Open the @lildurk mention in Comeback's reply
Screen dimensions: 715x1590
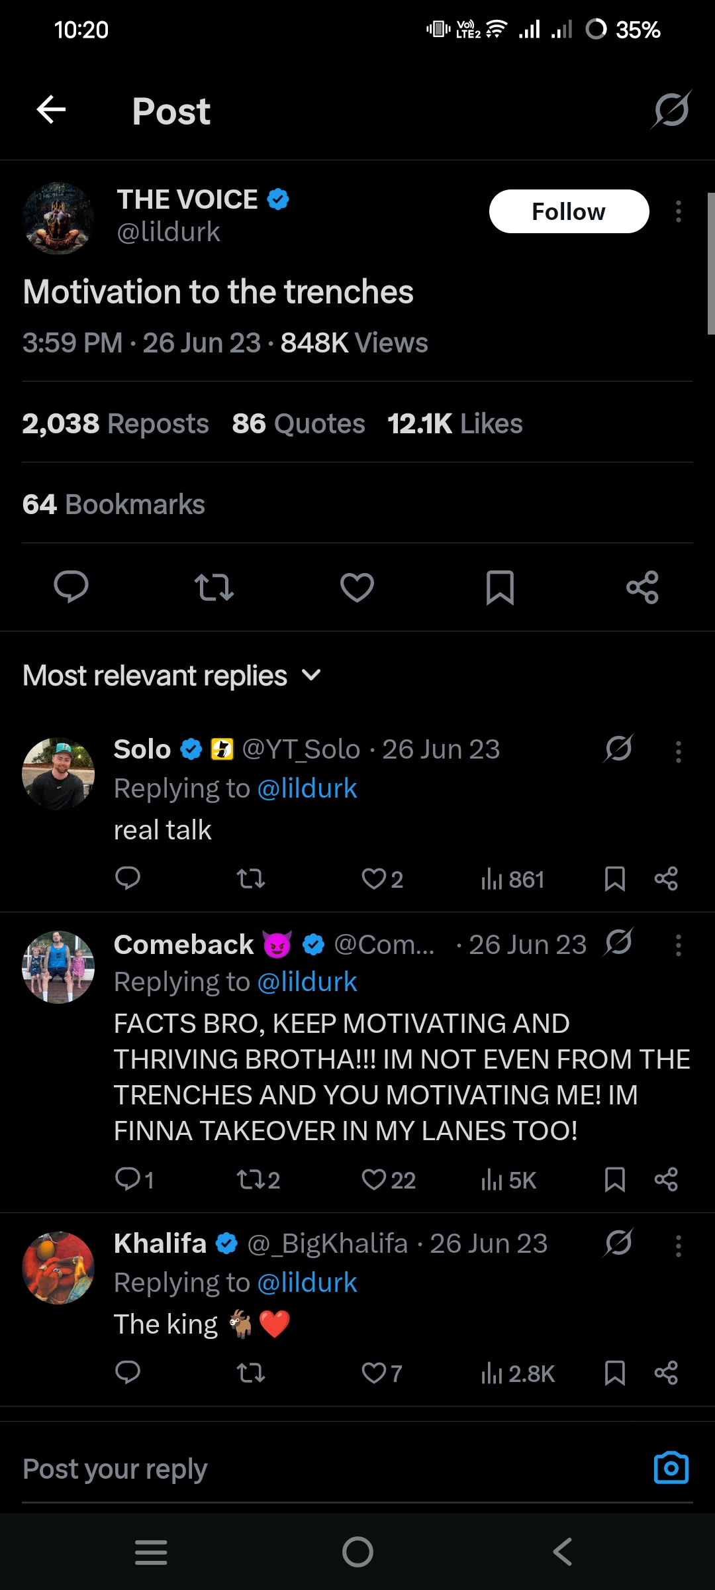coord(307,982)
